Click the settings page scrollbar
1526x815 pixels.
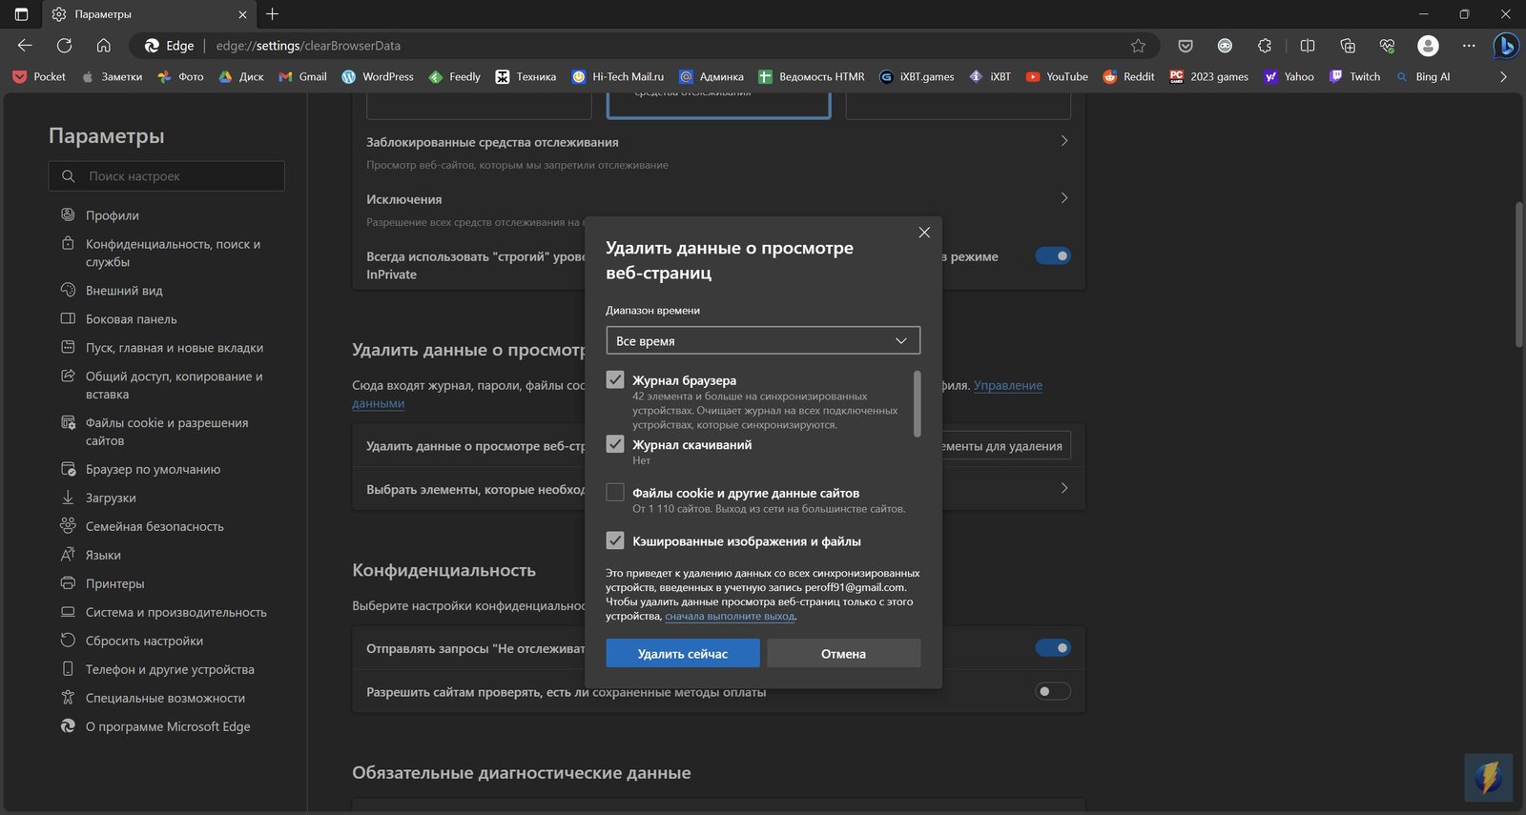(1519, 275)
